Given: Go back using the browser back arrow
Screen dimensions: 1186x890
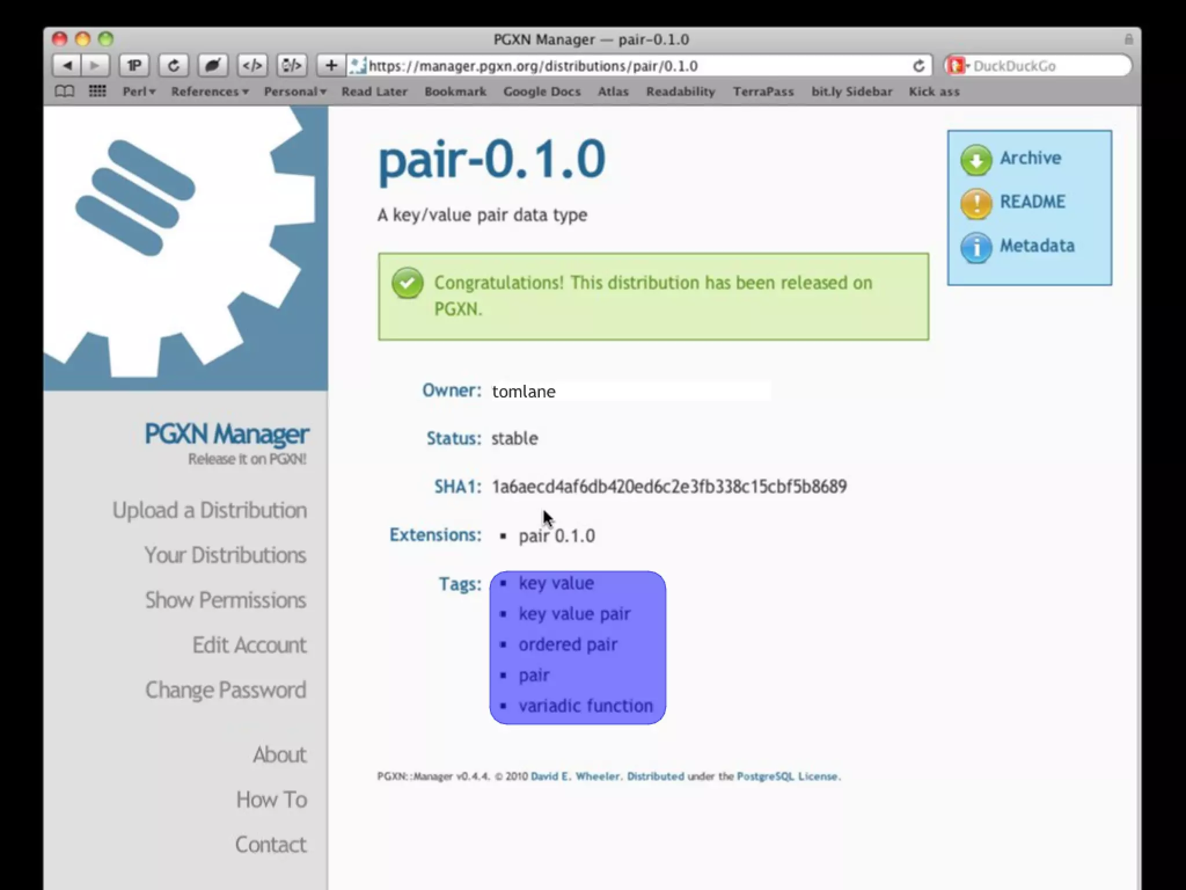Looking at the screenshot, I should 67,65.
